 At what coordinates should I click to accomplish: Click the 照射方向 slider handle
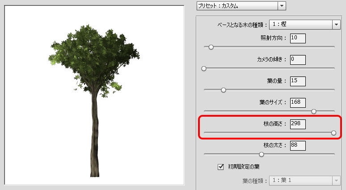[211, 47]
